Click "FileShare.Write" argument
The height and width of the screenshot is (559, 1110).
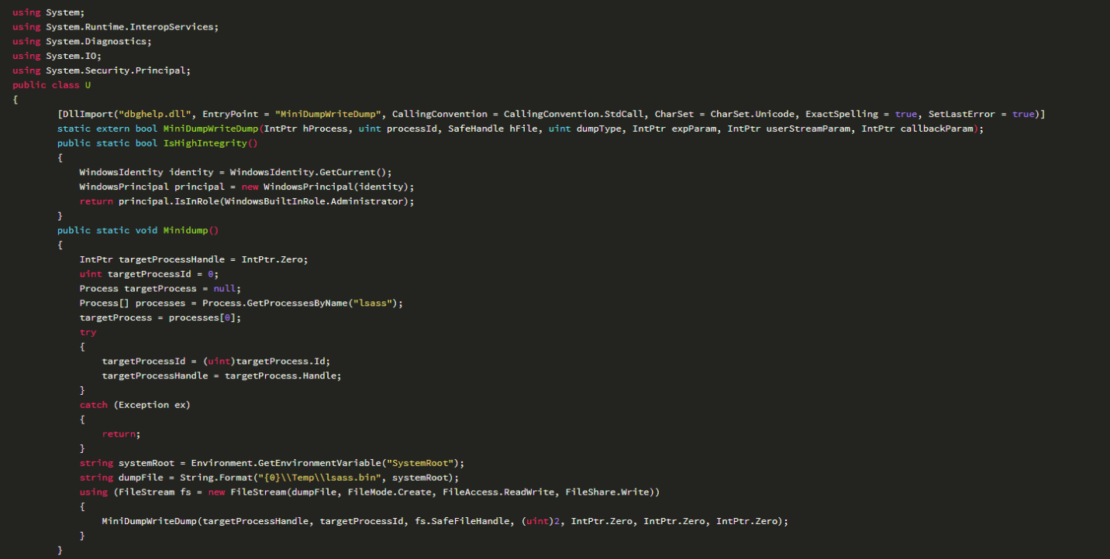[x=607, y=492]
